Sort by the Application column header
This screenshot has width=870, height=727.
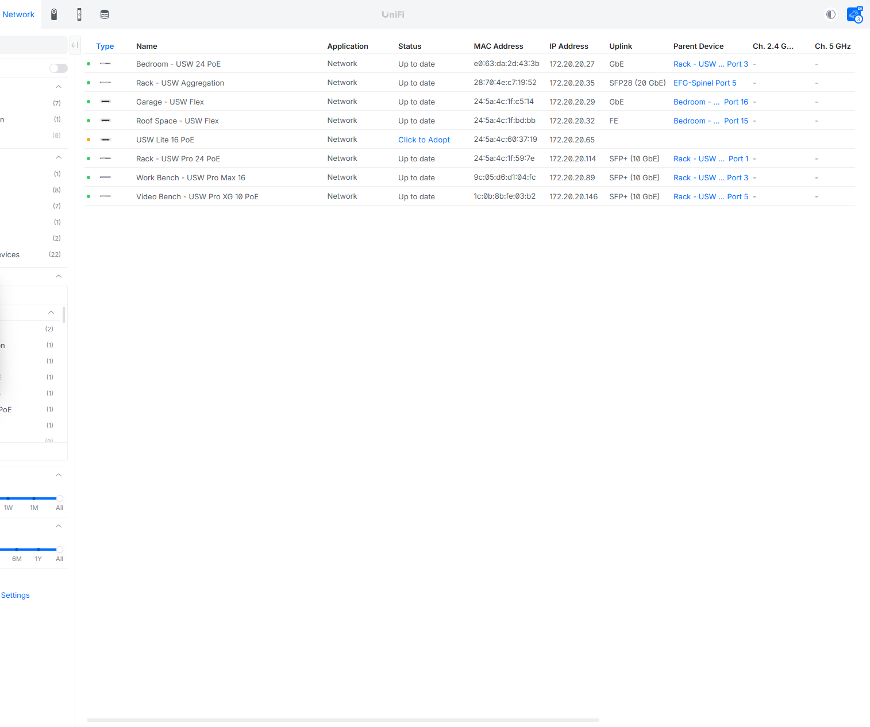(348, 46)
